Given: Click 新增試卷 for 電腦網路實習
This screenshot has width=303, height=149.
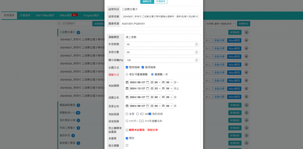Looking at the screenshot, I should click(235, 105).
